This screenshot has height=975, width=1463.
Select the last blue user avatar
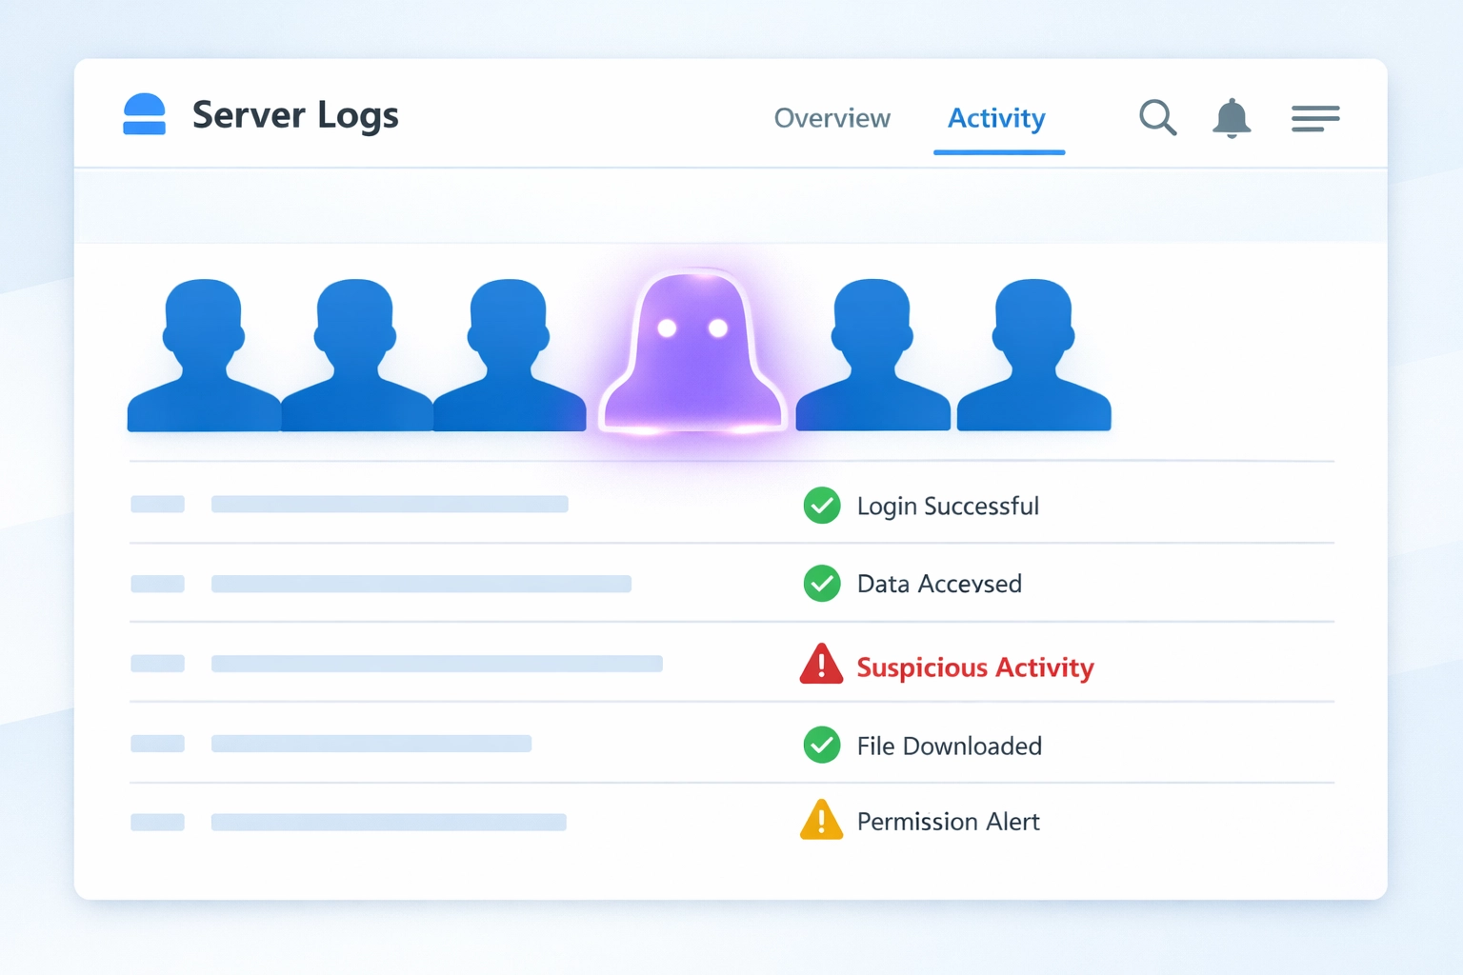tap(1033, 352)
